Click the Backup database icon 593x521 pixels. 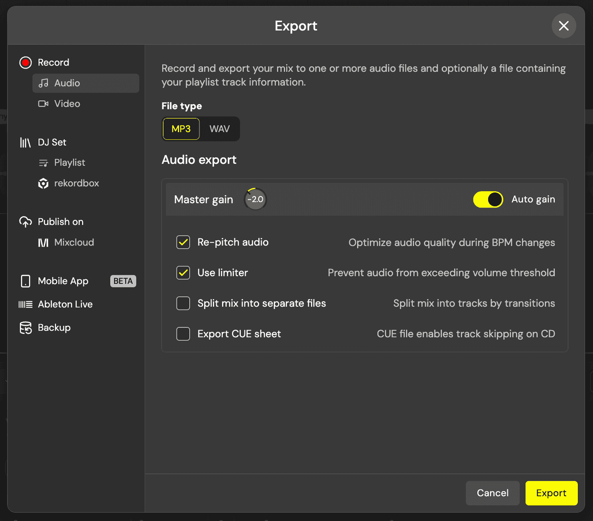click(26, 328)
